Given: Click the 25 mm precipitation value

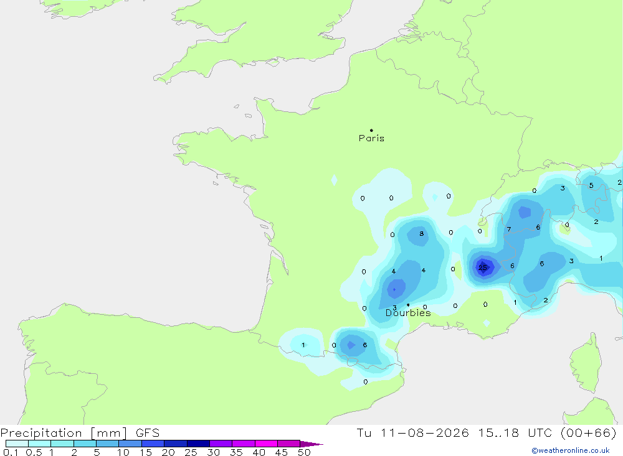Looking at the screenshot, I should pos(483,268).
